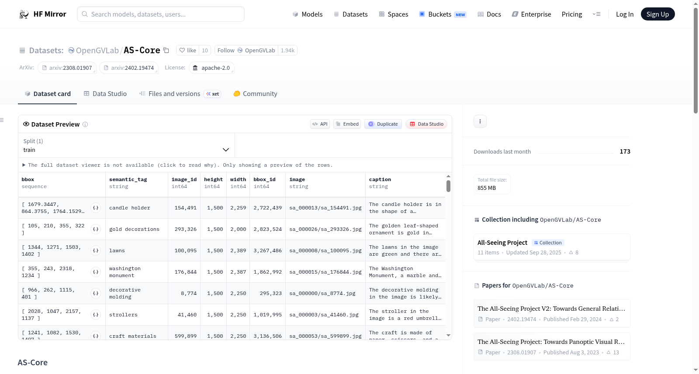Open arxiv:2308.01907 tag
Viewport: 699px width, 374px height.
click(x=67, y=68)
